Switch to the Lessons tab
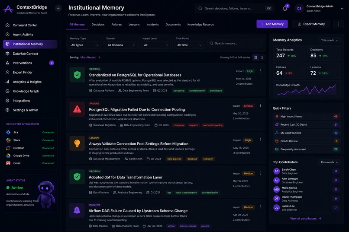This screenshot has width=349, height=232. (x=134, y=25)
